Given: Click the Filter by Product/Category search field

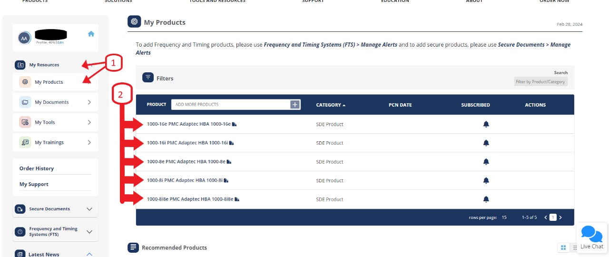Looking at the screenshot, I should pyautogui.click(x=540, y=82).
